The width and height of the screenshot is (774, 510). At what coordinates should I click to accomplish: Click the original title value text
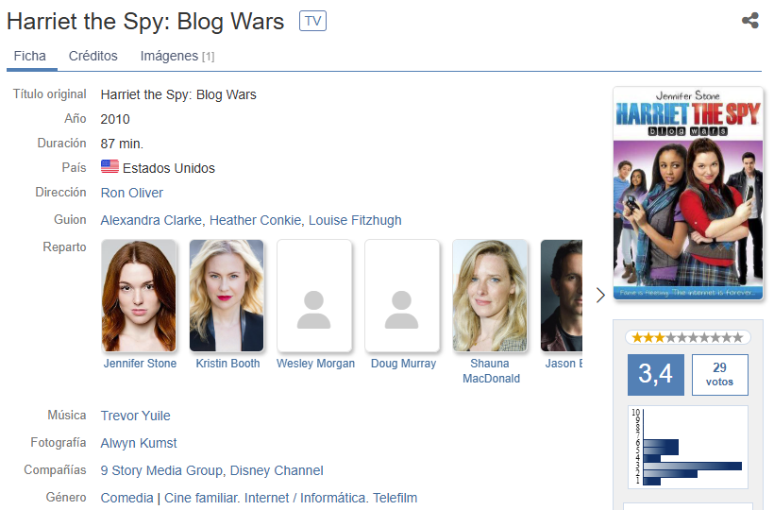click(178, 94)
